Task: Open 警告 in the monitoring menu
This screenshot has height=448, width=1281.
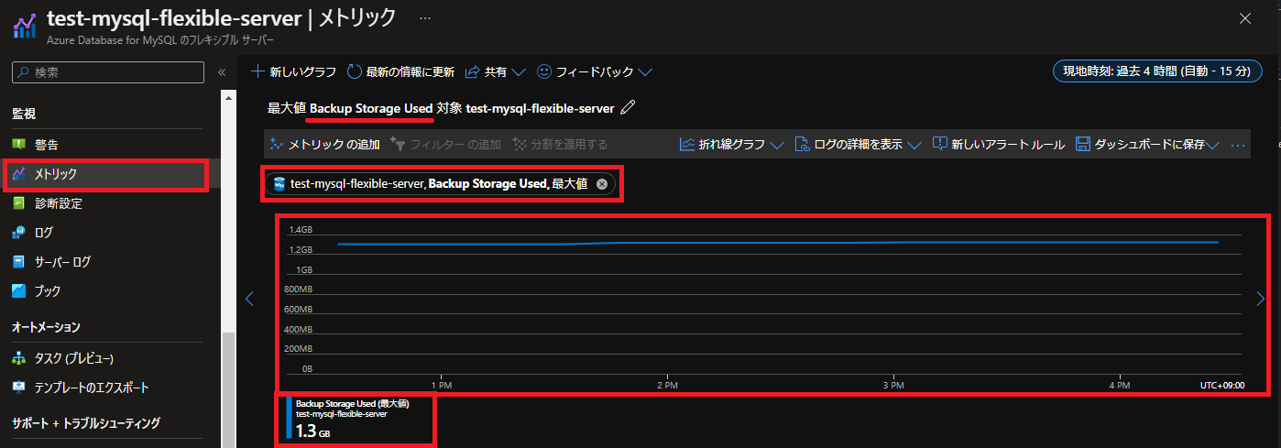Action: [47, 145]
